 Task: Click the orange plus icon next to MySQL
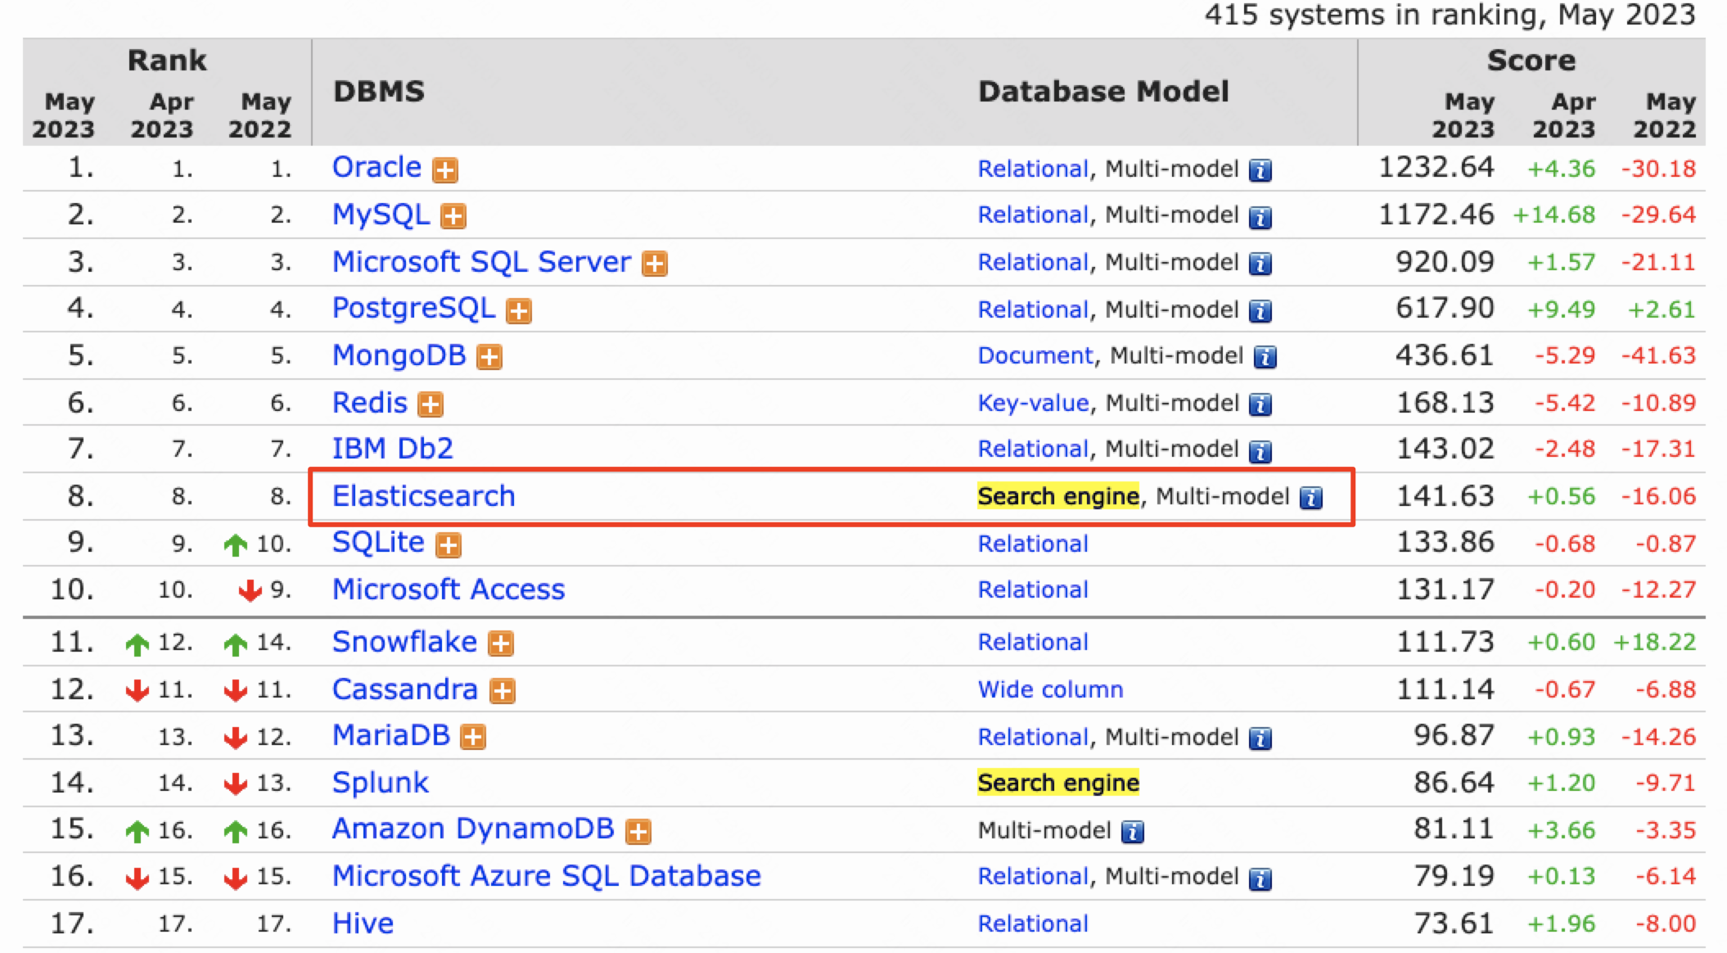tap(453, 216)
